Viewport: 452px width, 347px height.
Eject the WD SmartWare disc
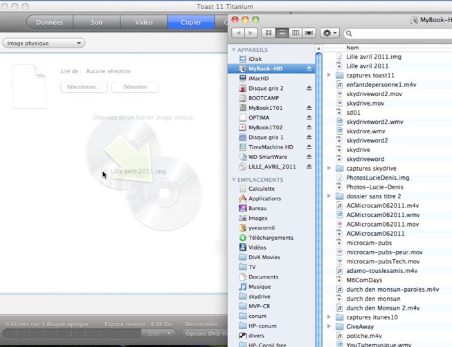[309, 157]
